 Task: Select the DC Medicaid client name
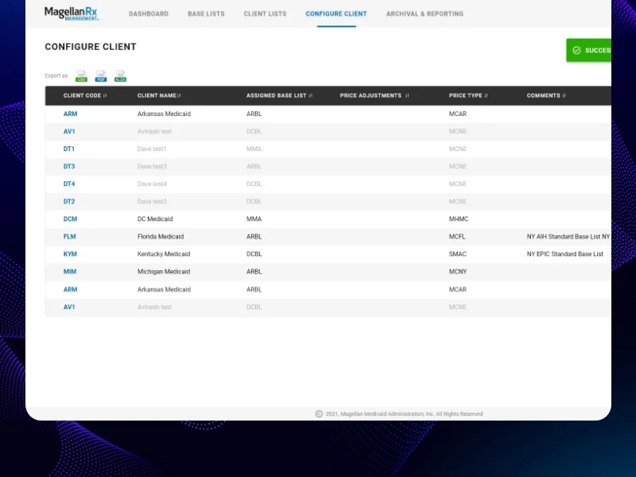(155, 219)
